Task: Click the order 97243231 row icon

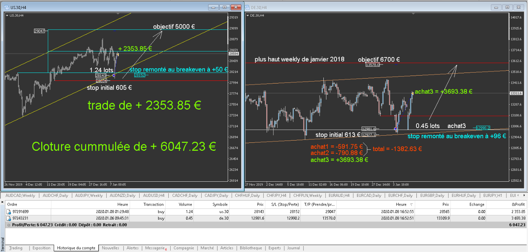Action: click(8, 218)
